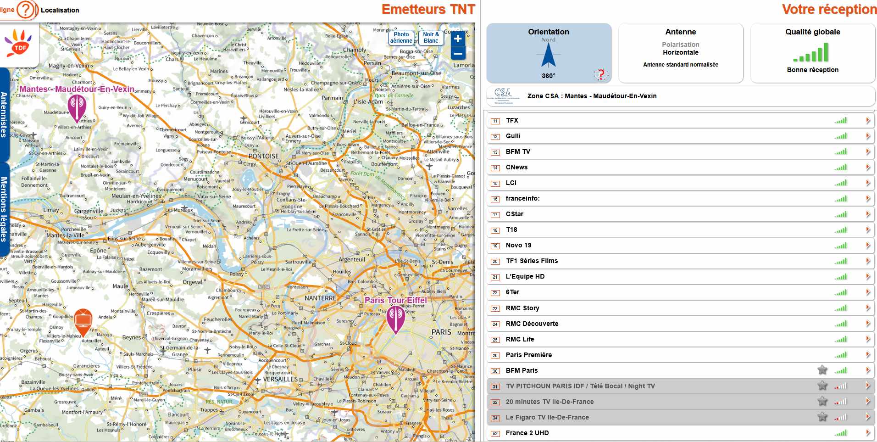
Task: Open the RMC Life channel row
Action: pyautogui.click(x=681, y=339)
